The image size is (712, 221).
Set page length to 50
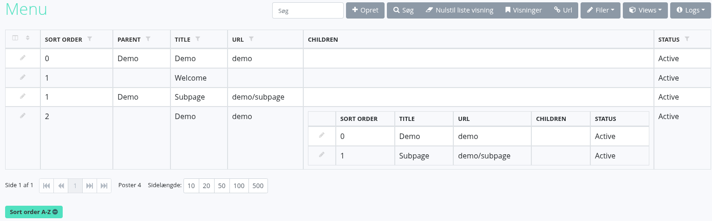pos(222,186)
